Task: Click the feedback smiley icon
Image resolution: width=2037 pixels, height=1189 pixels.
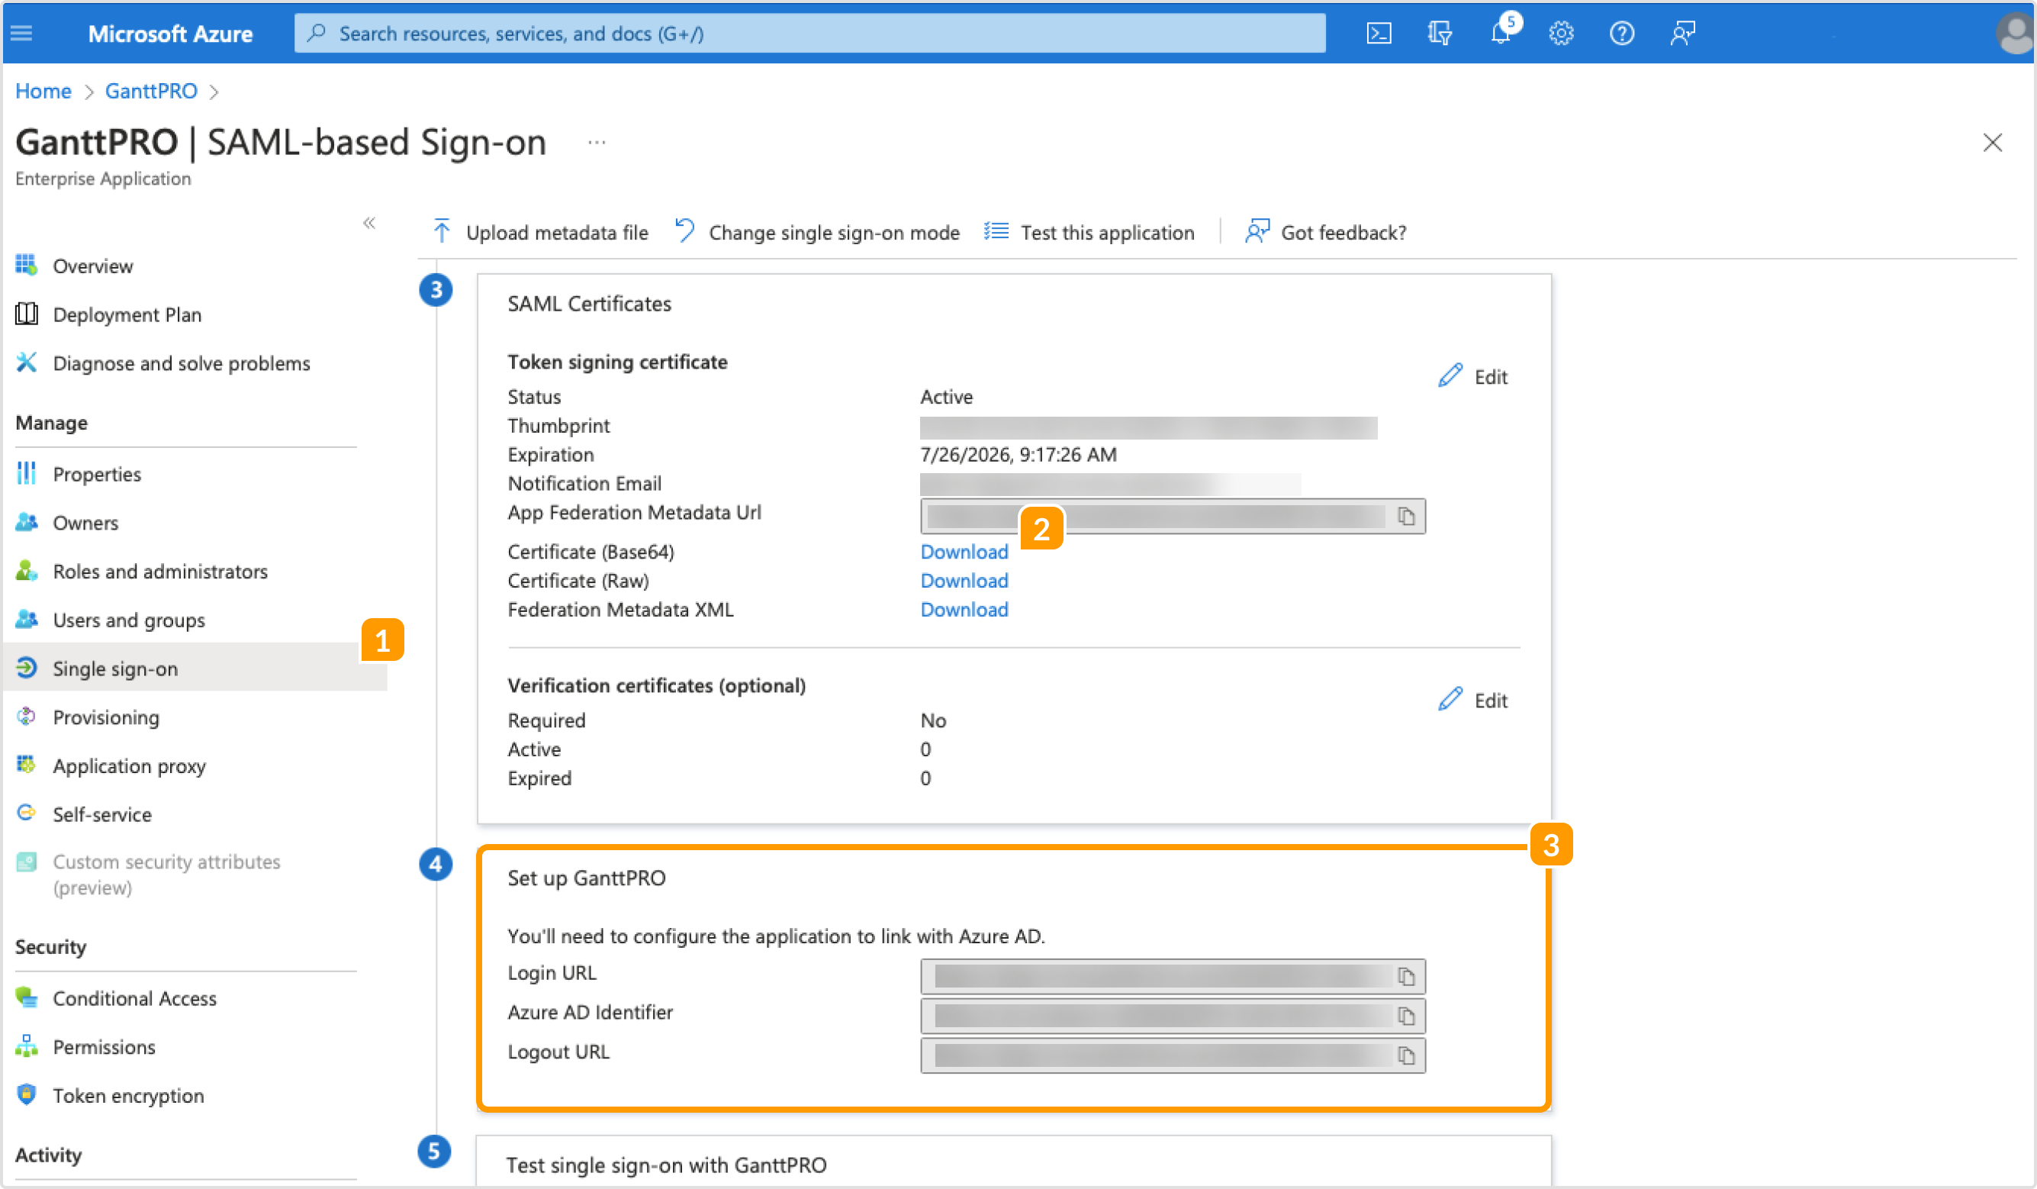Action: 1681,33
